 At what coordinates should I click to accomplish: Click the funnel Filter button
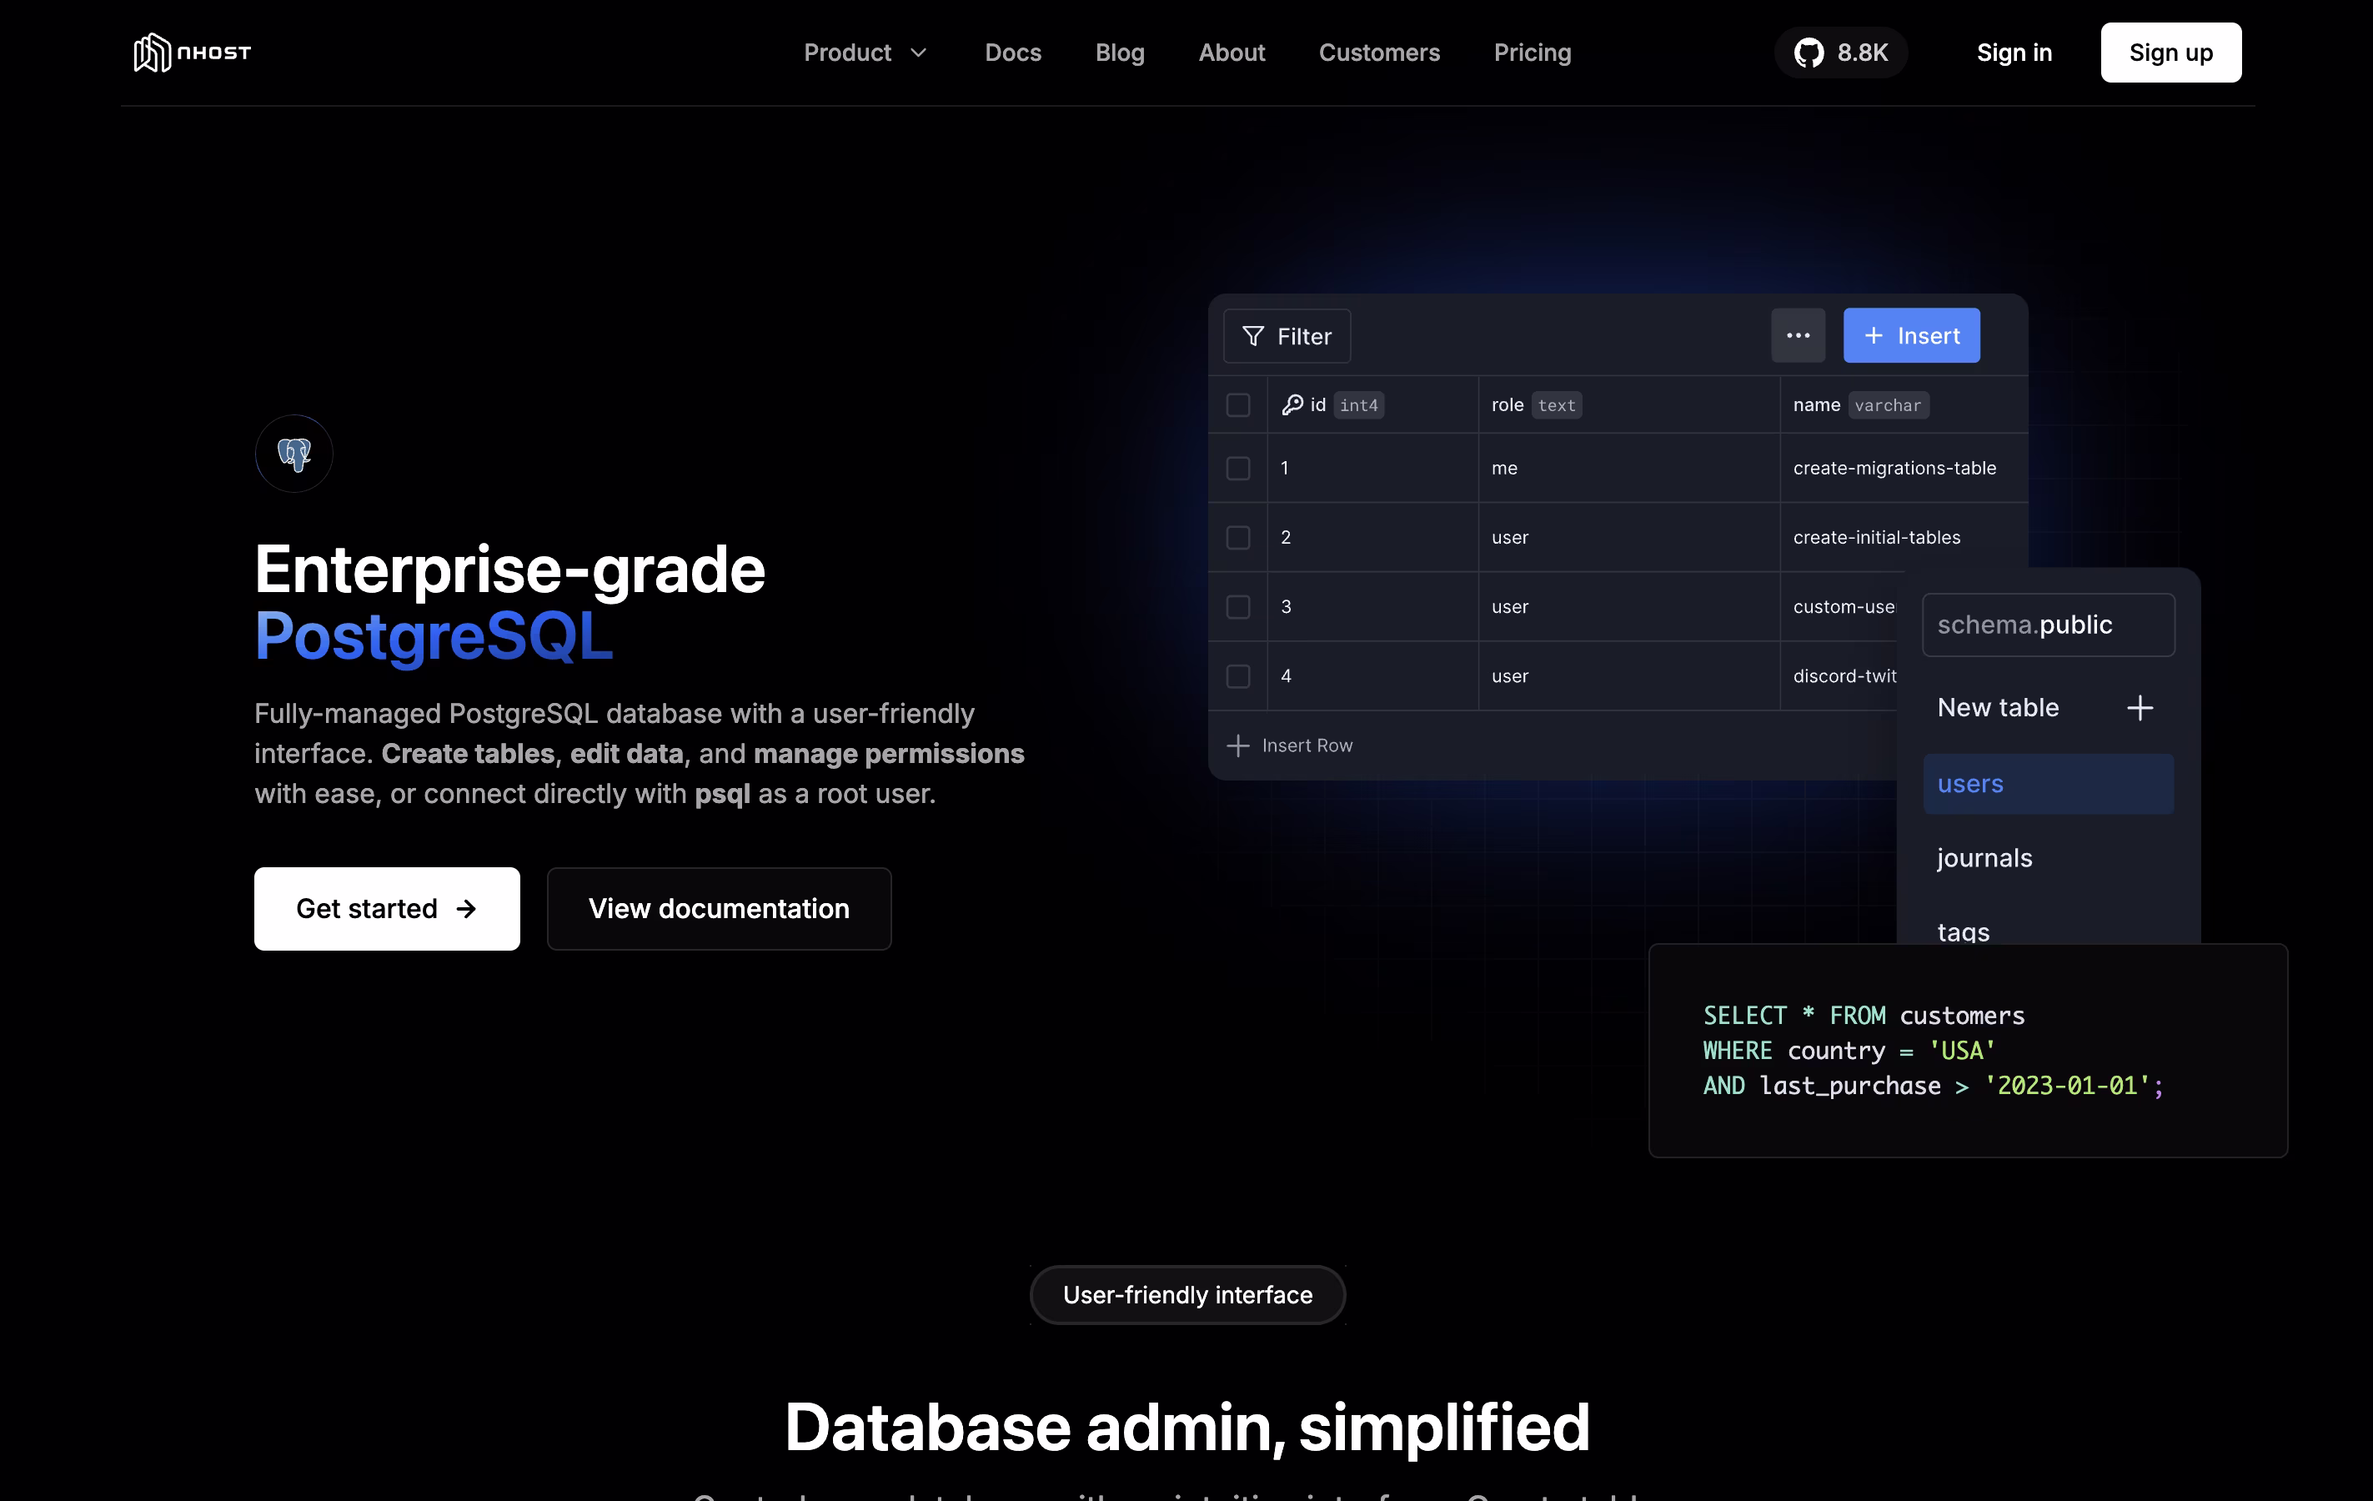pyautogui.click(x=1286, y=336)
